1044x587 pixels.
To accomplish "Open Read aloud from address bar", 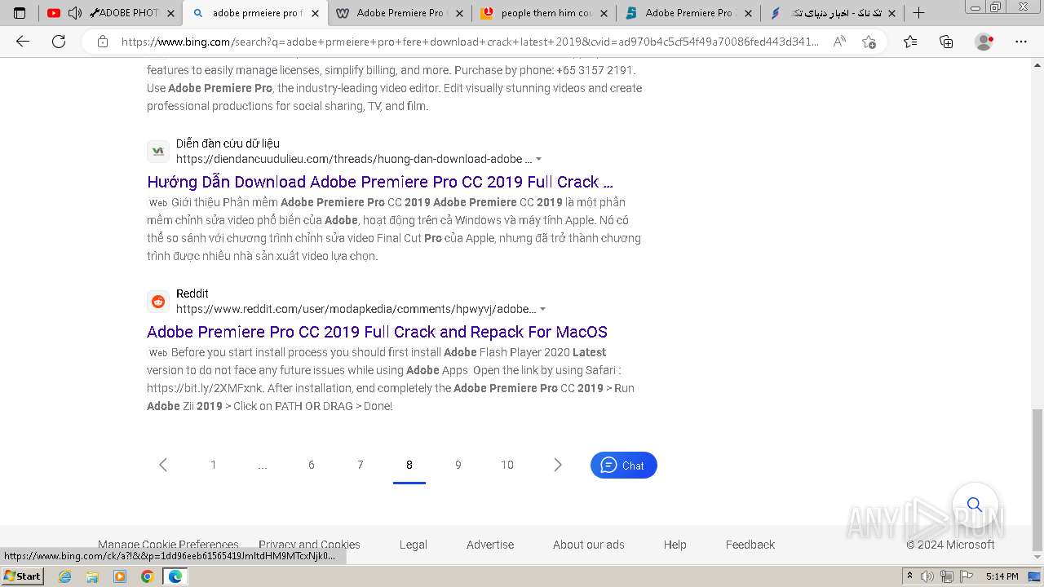I will click(839, 42).
